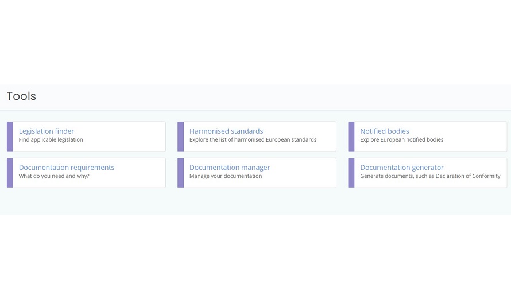Screen dimensions: 511x287
Task: Click 'Explore European notified bodies' description
Action: (x=402, y=140)
